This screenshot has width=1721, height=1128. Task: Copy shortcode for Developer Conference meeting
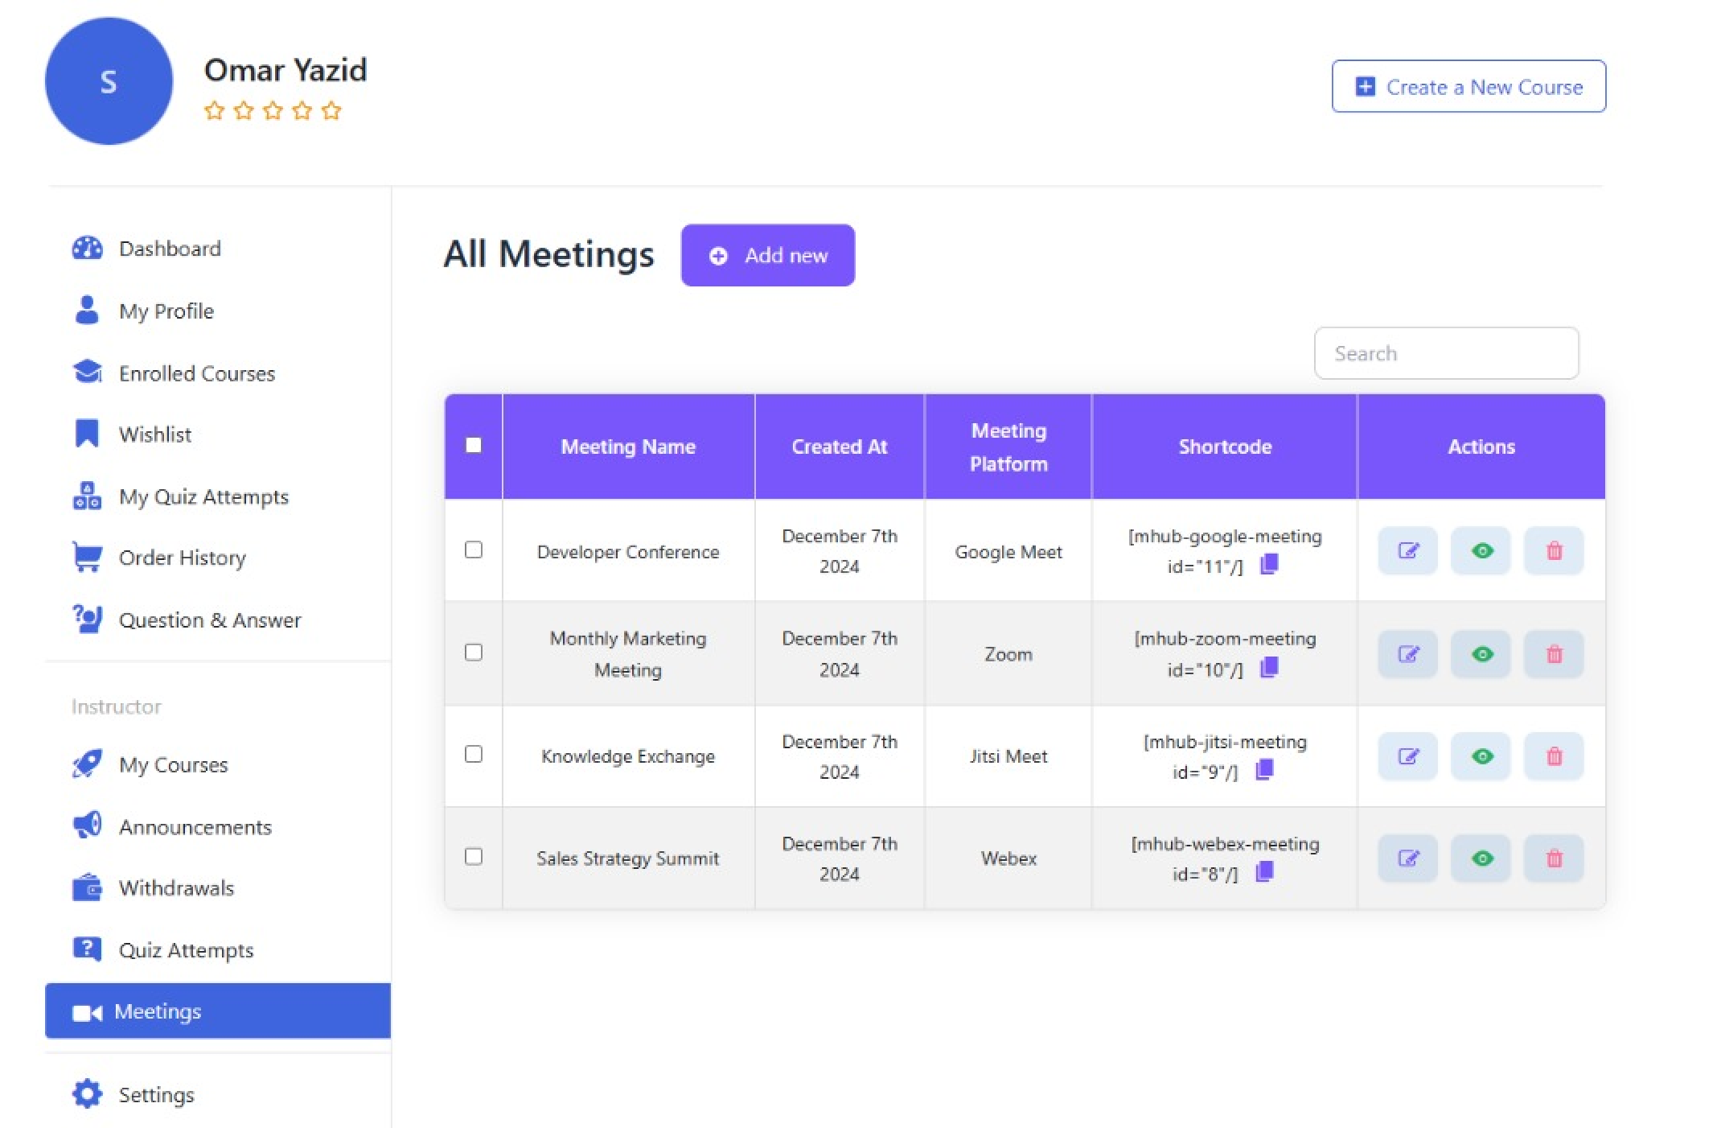[x=1269, y=565]
